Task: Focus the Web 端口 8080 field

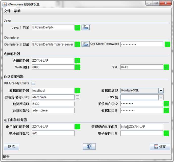Action: tap(53, 67)
